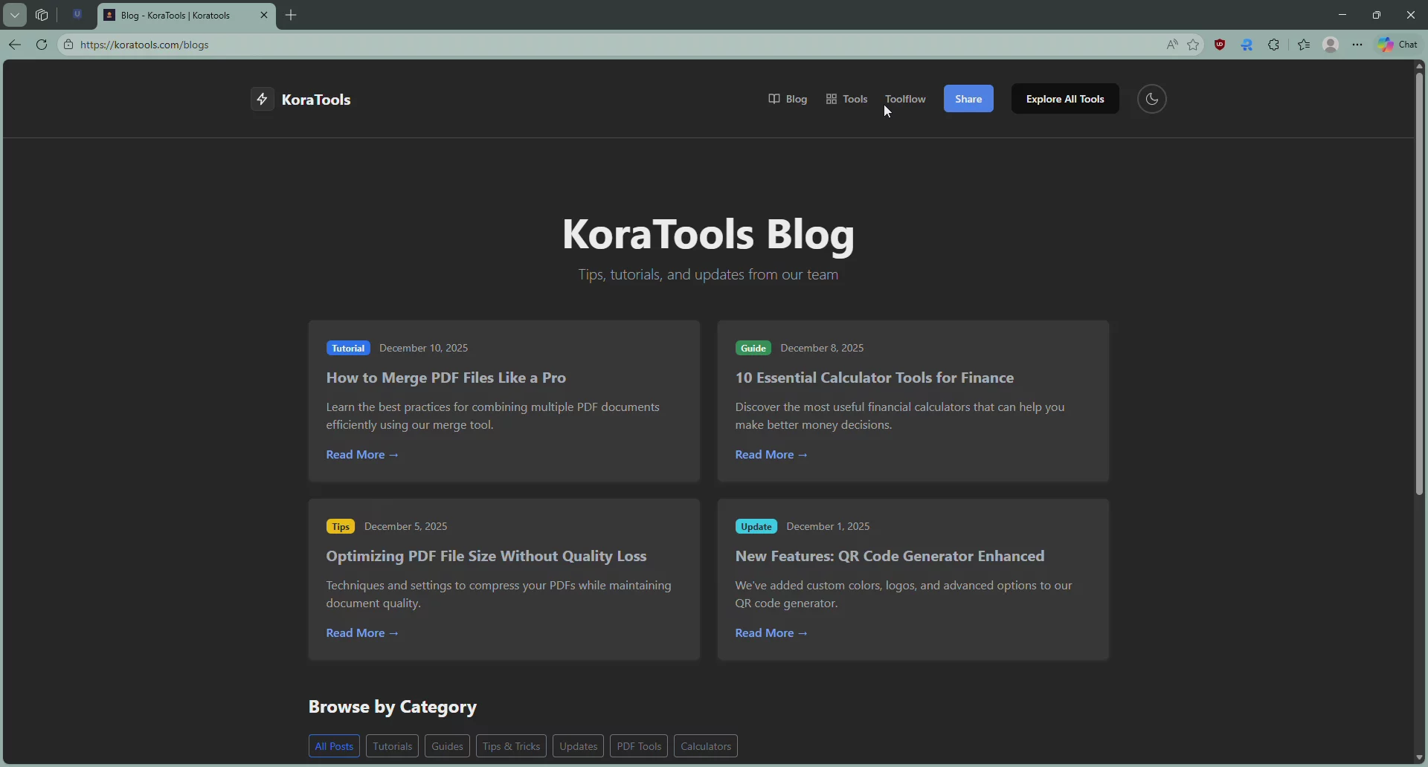The height and width of the screenshot is (767, 1428).
Task: Toggle dark mode with the moon icon
Action: point(1151,99)
